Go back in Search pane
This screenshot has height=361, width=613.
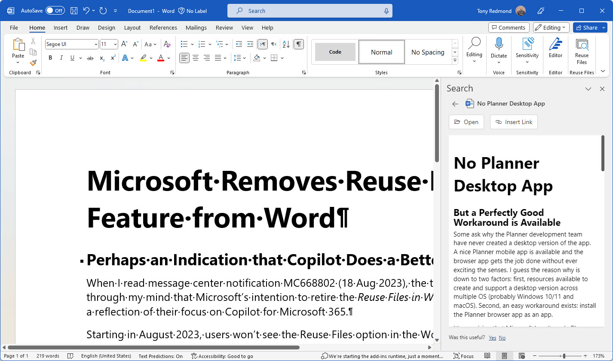pyautogui.click(x=455, y=104)
